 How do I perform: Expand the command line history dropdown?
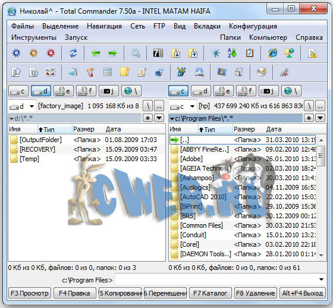point(321,279)
